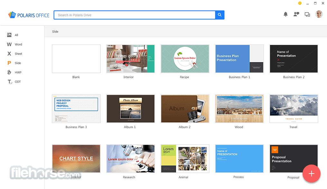Click the Album 2 caption text
The height and width of the screenshot is (189, 327).
click(x=184, y=127)
